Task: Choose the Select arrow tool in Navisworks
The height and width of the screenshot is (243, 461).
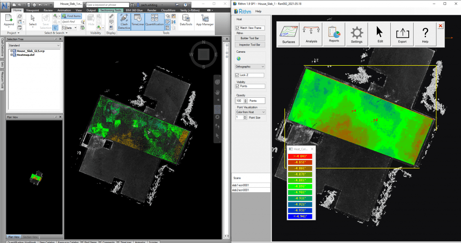Action: [x=32, y=21]
